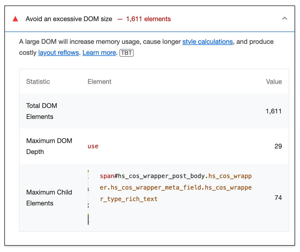Click the Statistic column header
This screenshot has height=252, width=300.
(38, 81)
